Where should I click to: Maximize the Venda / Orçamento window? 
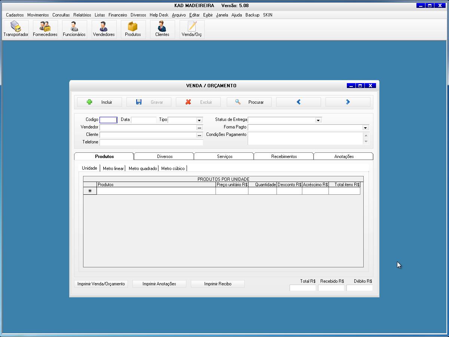(360, 86)
